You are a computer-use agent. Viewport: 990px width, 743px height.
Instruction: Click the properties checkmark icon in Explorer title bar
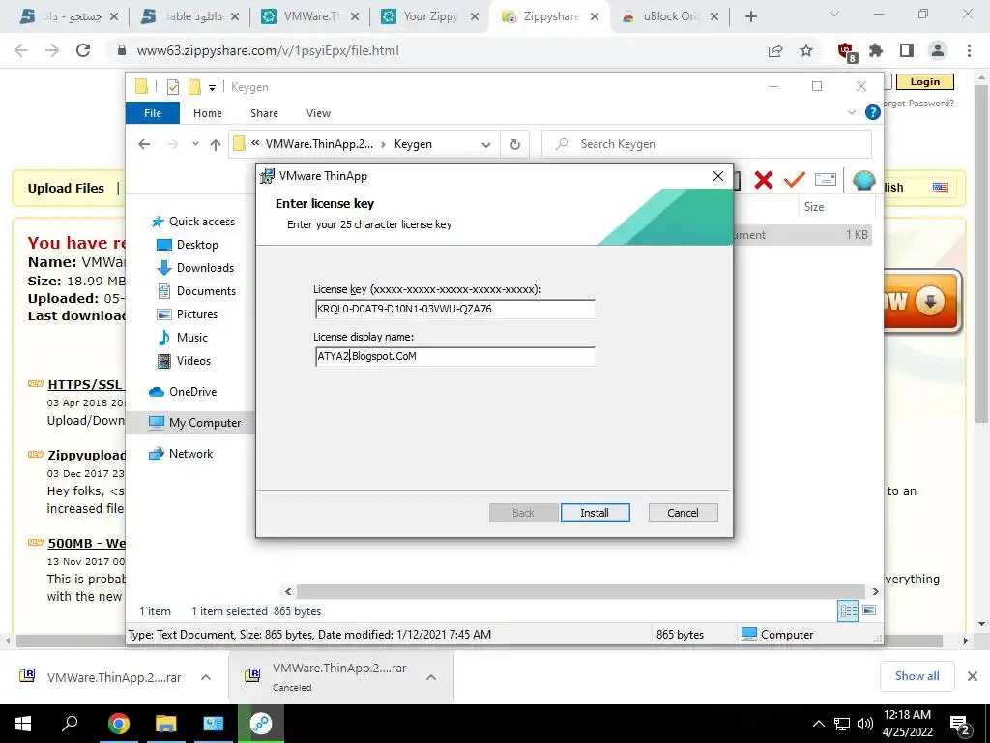172,87
